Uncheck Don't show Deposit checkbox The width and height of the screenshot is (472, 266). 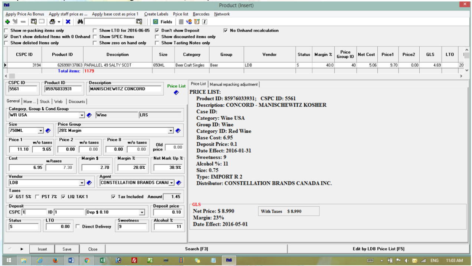(x=157, y=30)
